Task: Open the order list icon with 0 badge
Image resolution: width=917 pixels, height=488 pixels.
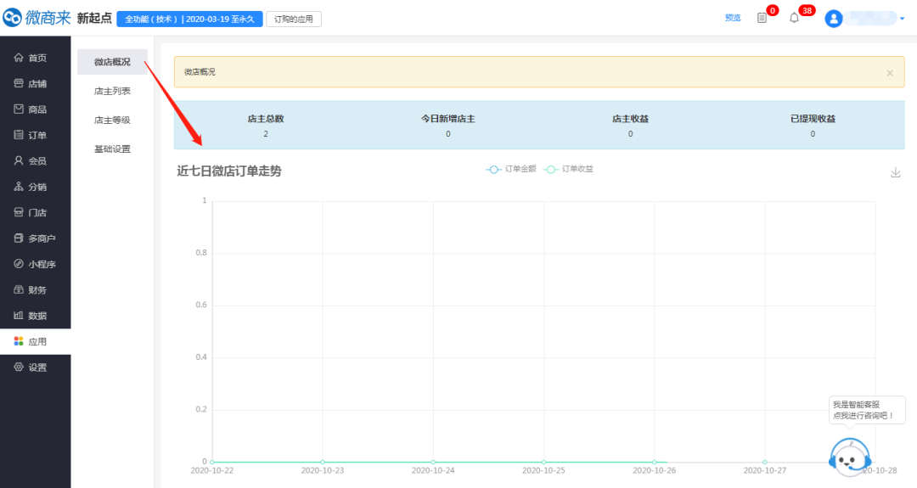Action: [x=762, y=18]
